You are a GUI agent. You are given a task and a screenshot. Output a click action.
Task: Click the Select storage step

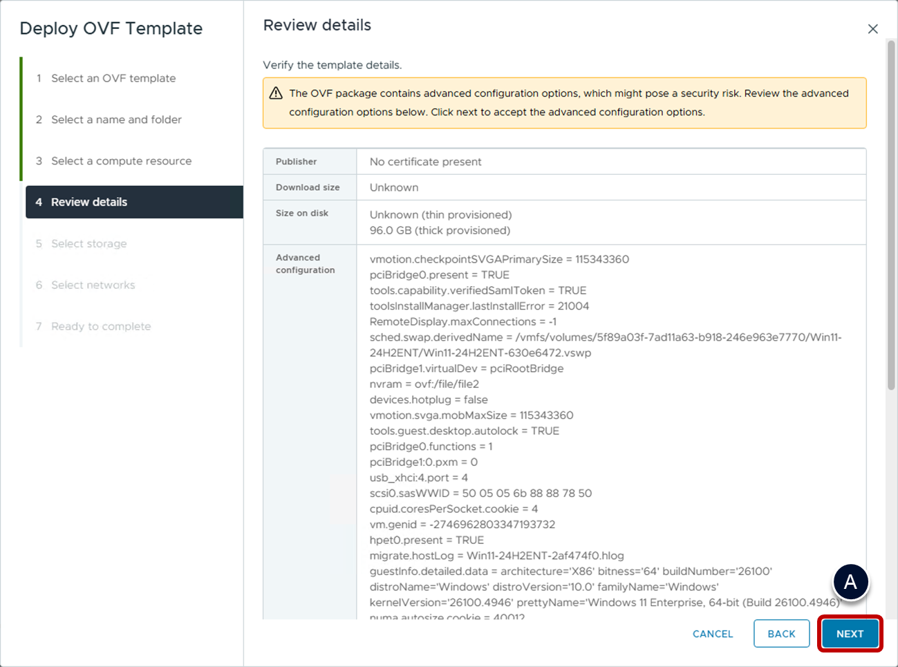pyautogui.click(x=88, y=243)
